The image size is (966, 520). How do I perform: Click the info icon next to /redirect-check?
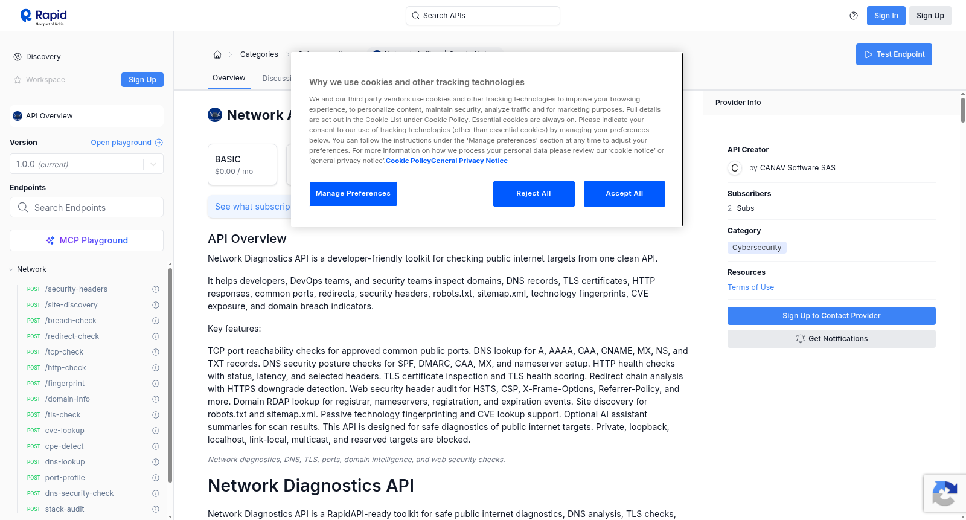[x=156, y=336]
